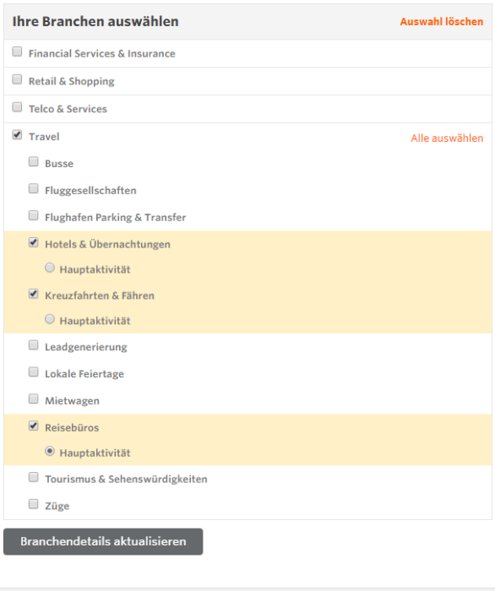Screen dimensions: 495x591
Task: Tick the Retail & Shopping checkbox
Action: (x=17, y=79)
